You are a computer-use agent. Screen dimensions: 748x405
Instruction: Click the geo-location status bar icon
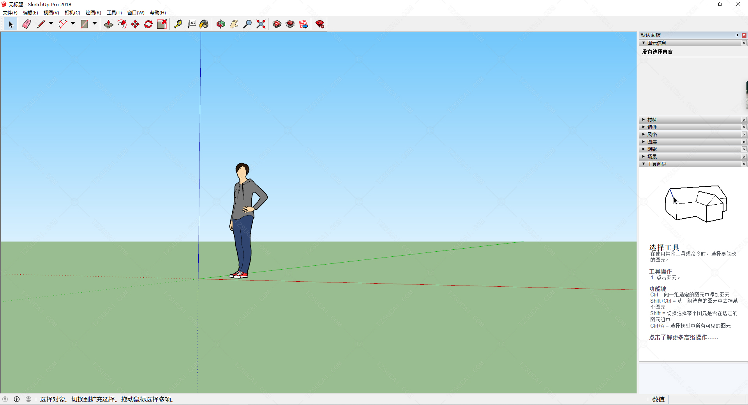tap(5, 399)
